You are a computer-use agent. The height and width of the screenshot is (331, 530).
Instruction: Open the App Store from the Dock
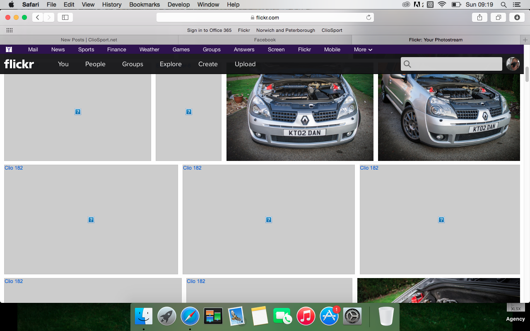pyautogui.click(x=329, y=316)
